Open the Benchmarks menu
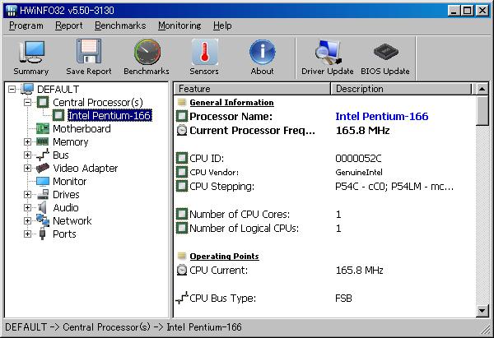 point(120,25)
